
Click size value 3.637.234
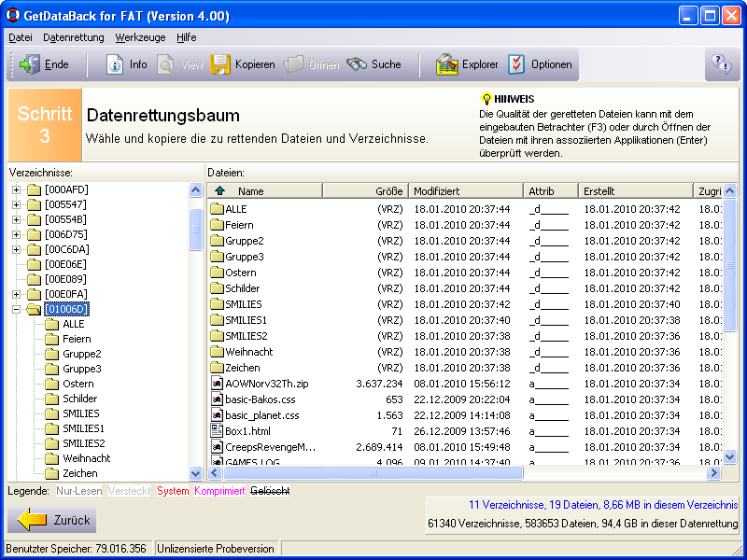point(379,384)
